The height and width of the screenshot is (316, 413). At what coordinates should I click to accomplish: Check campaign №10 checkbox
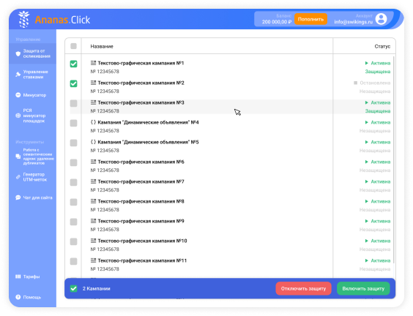(73, 241)
